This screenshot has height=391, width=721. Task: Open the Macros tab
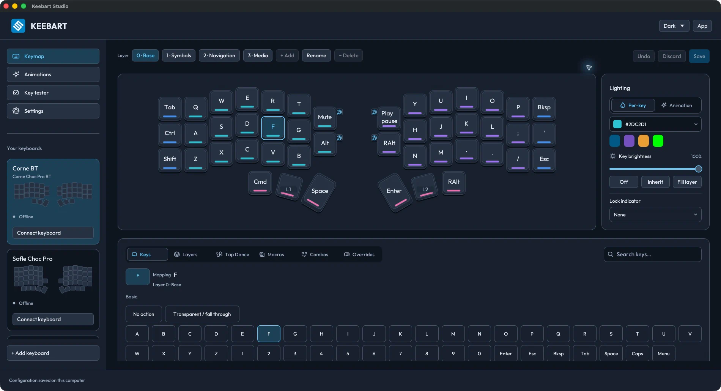coord(272,254)
